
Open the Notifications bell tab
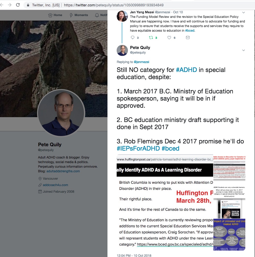[101, 15]
